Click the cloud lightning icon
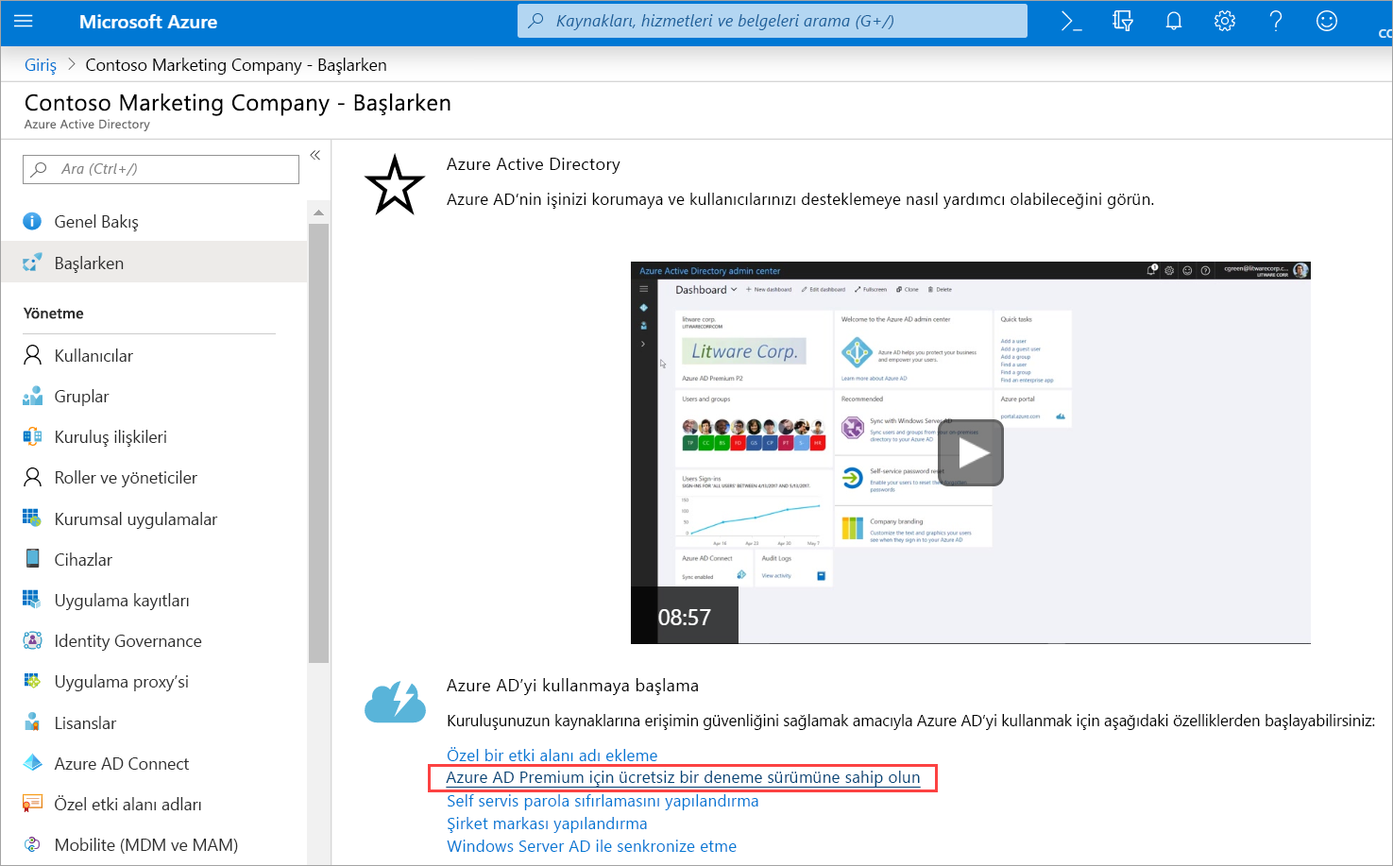This screenshot has width=1393, height=866. (x=396, y=703)
